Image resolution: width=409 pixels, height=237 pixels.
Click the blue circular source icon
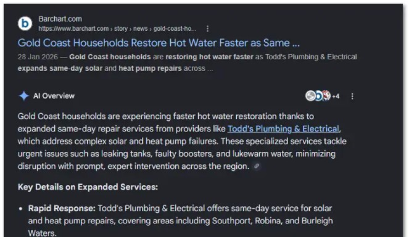(318, 96)
